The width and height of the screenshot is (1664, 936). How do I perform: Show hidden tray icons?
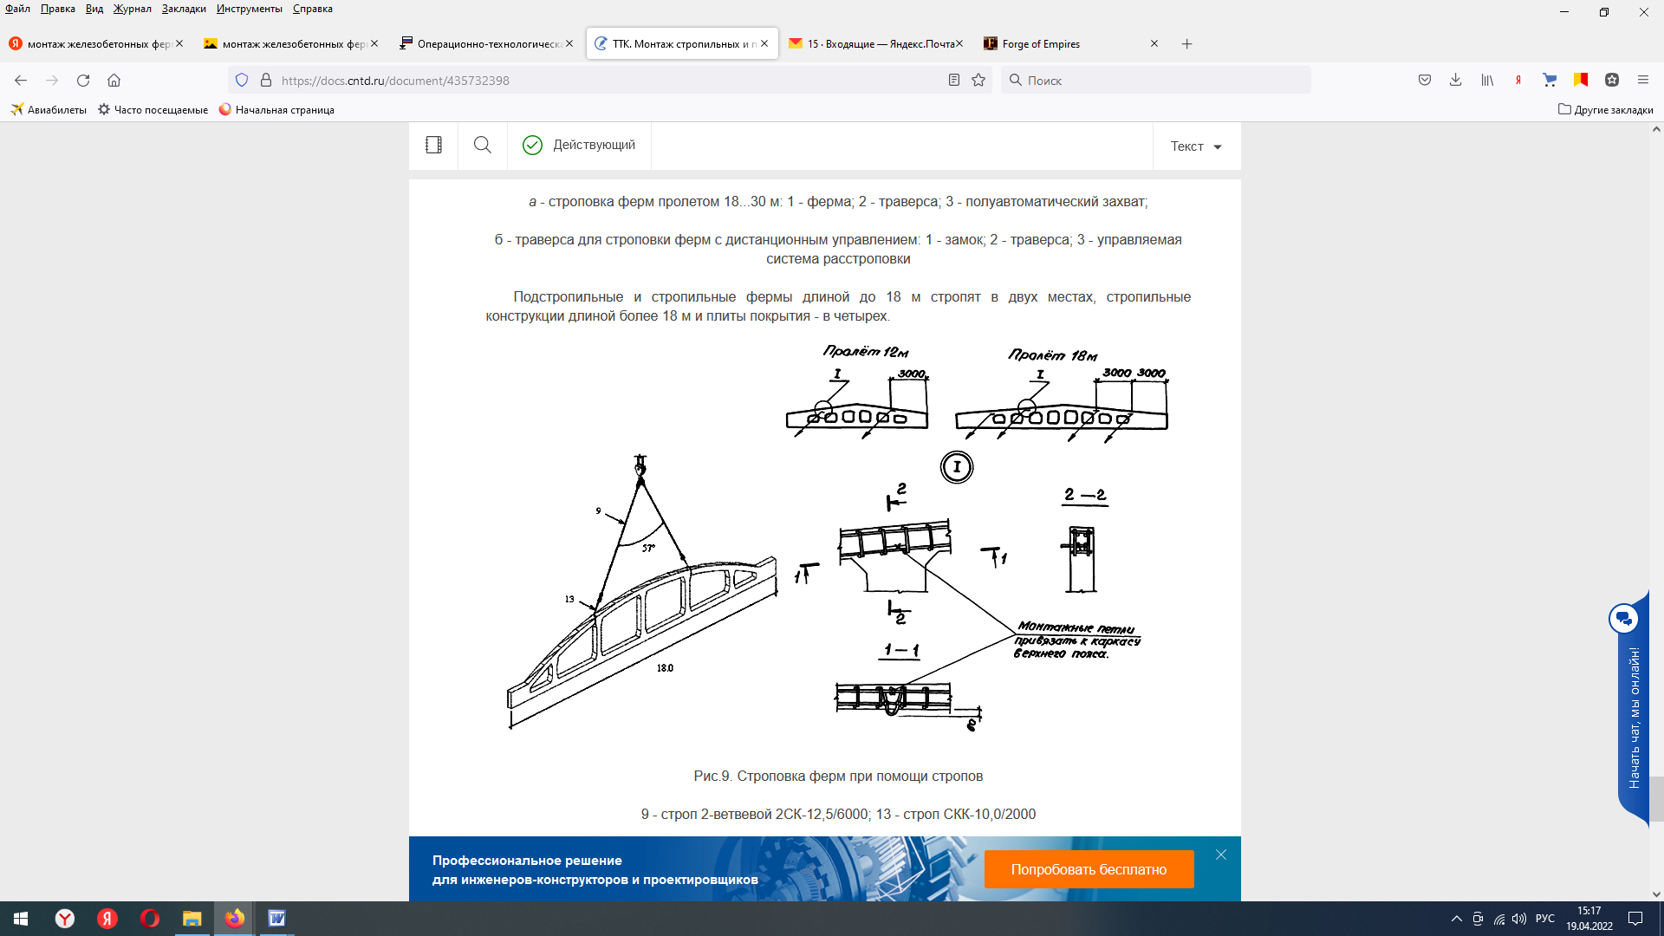point(1457,919)
